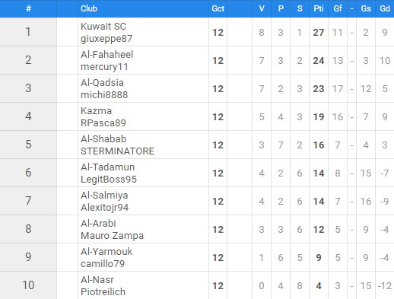The image size is (394, 299).
Task: Open the Kuwait SC club link
Action: (103, 27)
